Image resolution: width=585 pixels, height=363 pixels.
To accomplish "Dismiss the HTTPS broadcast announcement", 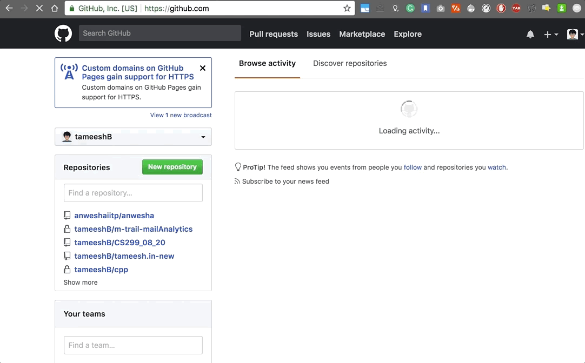I will point(203,68).
